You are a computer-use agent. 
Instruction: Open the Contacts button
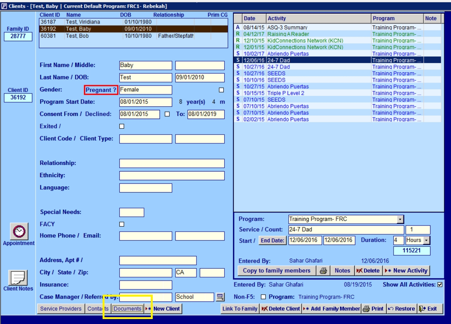pyautogui.click(x=98, y=309)
